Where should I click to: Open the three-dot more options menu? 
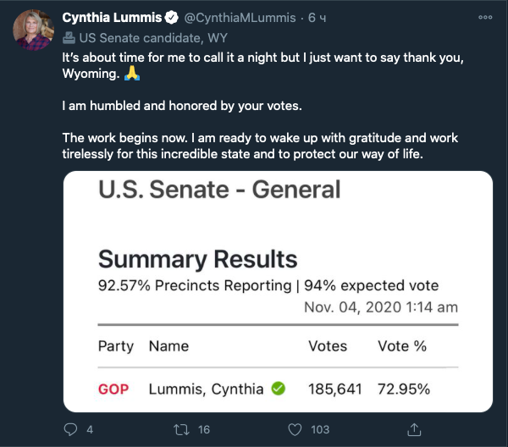coord(485,17)
